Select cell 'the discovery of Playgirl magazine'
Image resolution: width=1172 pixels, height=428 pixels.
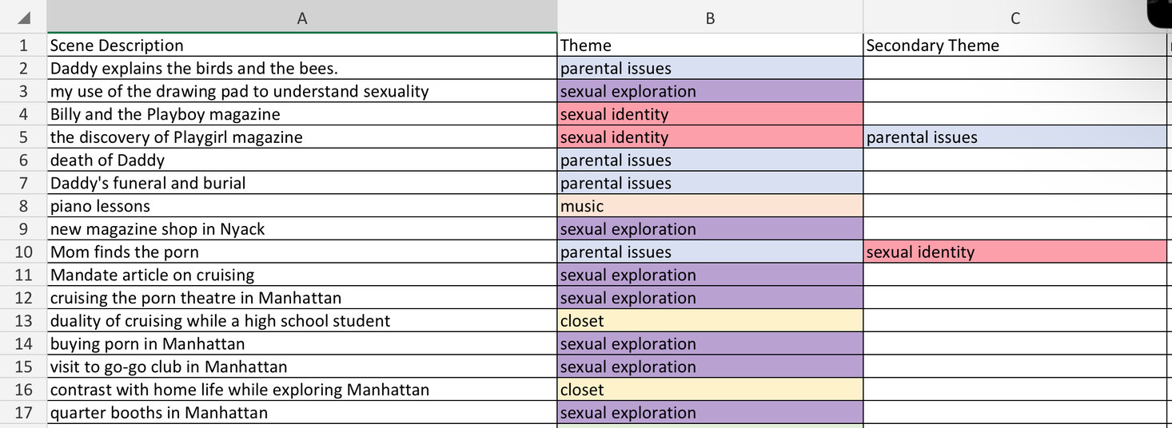302,137
